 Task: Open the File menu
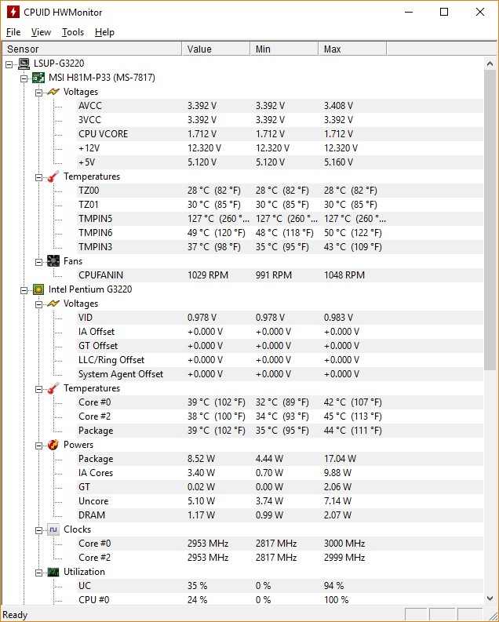13,32
